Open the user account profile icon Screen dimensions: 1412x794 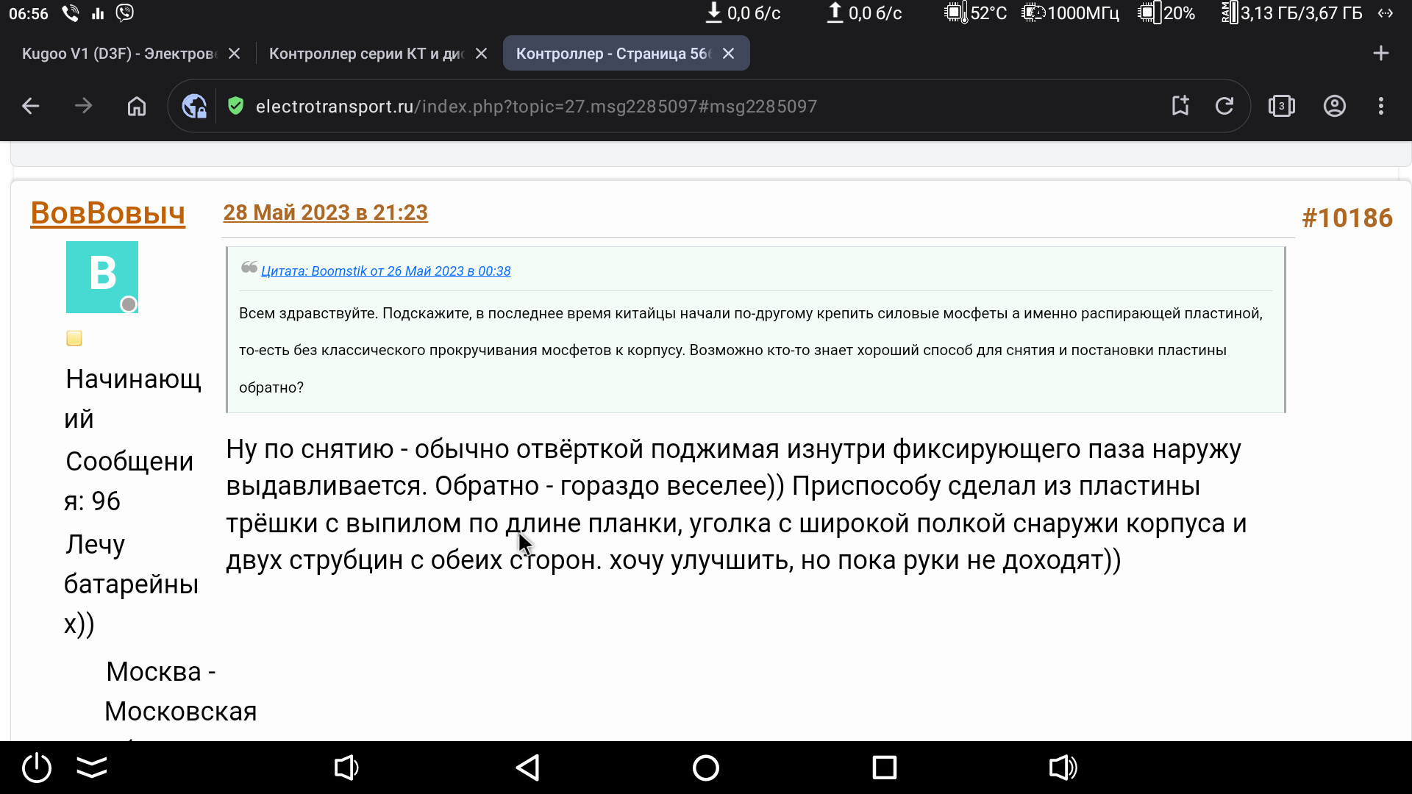click(1334, 106)
